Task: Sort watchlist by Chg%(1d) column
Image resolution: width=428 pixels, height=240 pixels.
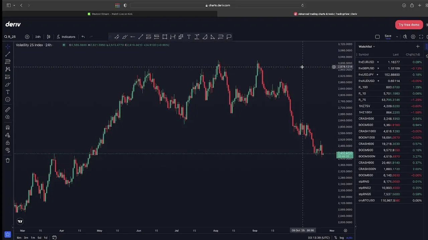Action: click(x=413, y=55)
